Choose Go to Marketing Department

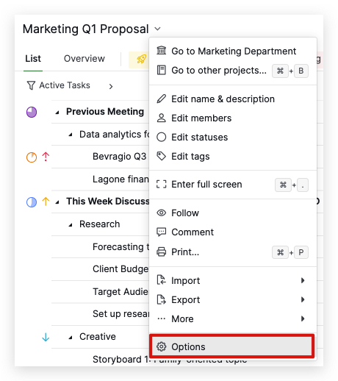pyautogui.click(x=233, y=51)
